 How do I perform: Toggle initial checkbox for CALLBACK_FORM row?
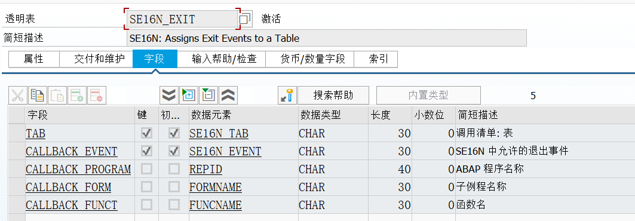pyautogui.click(x=174, y=186)
